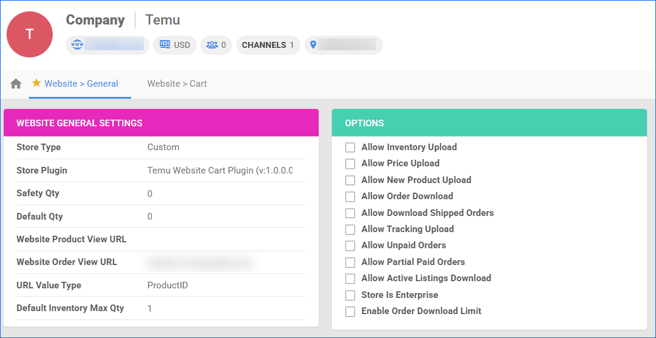Click the Temu company name
The image size is (656, 338).
point(163,20)
